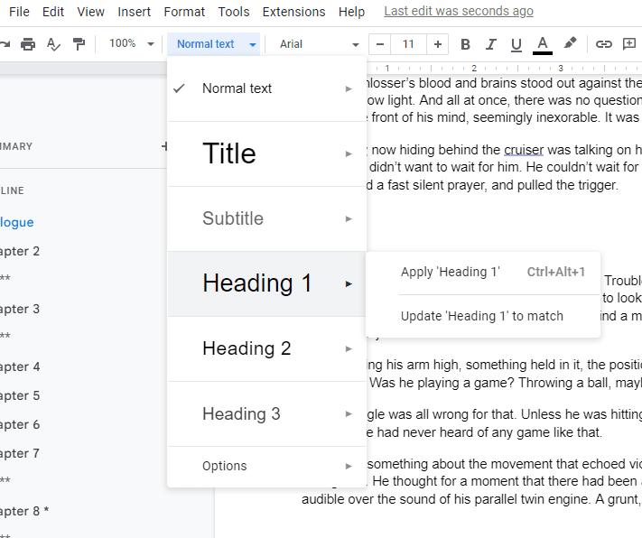This screenshot has width=642, height=538.
Task: Click the horizontal ruler at mark 2
Action: click(474, 68)
